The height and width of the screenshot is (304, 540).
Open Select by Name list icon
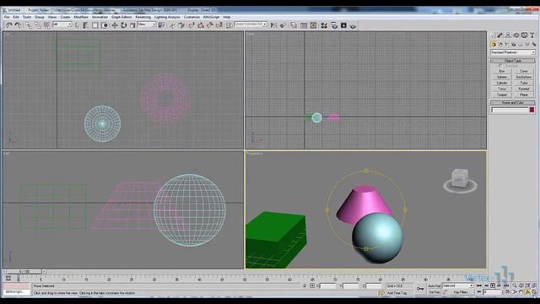[x=85, y=25]
